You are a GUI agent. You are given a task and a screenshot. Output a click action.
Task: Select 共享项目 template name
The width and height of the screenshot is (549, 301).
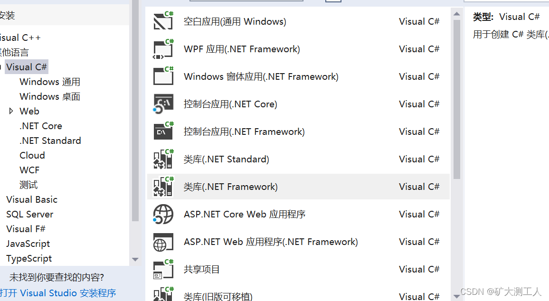point(202,270)
